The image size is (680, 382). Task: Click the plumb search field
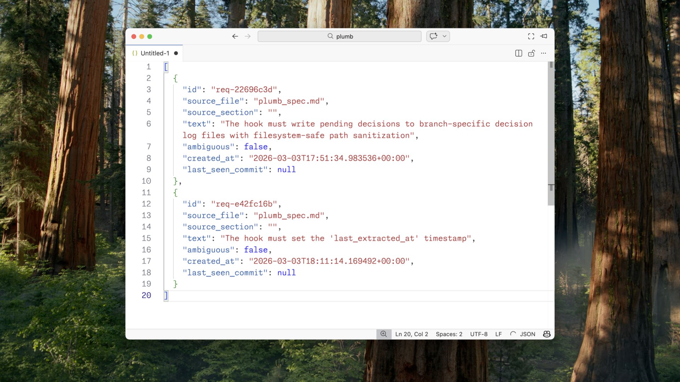(x=339, y=36)
